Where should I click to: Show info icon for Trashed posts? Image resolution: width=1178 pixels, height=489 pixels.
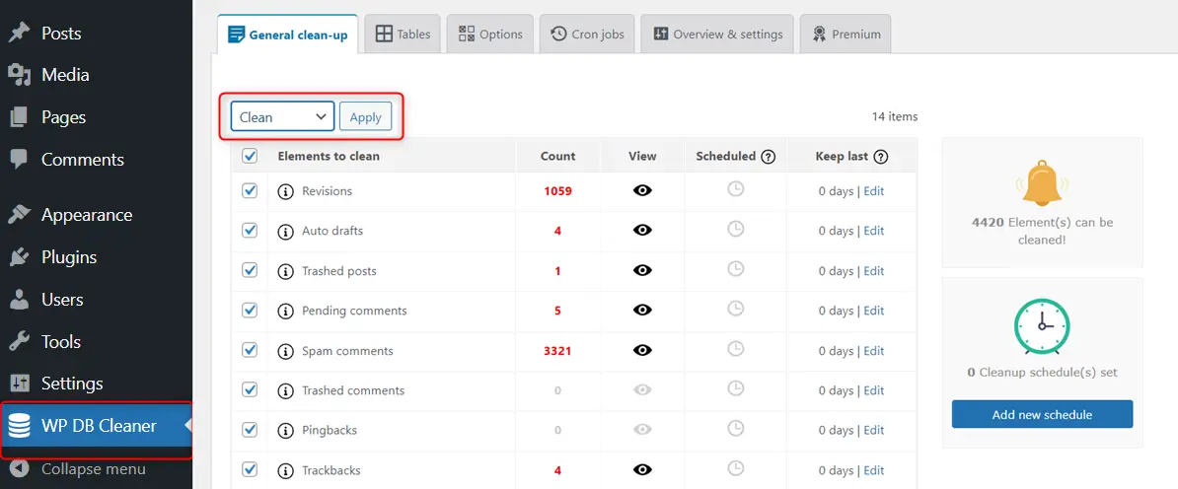pos(285,271)
